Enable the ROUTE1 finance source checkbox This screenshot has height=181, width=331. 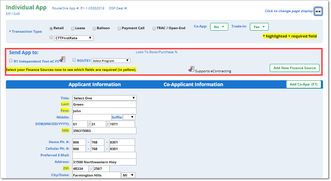point(74,60)
